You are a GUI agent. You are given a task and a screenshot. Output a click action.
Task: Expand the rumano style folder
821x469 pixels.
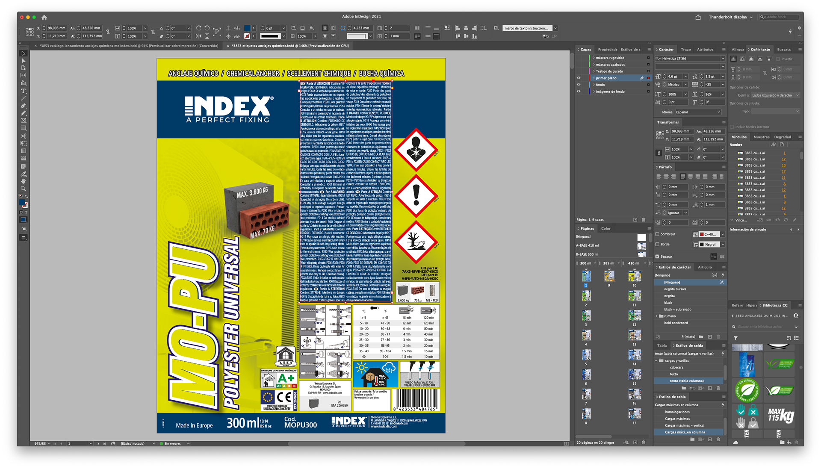pyautogui.click(x=657, y=316)
